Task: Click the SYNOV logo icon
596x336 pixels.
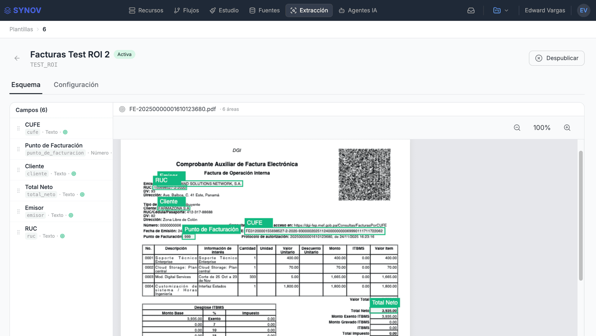Action: 7,10
